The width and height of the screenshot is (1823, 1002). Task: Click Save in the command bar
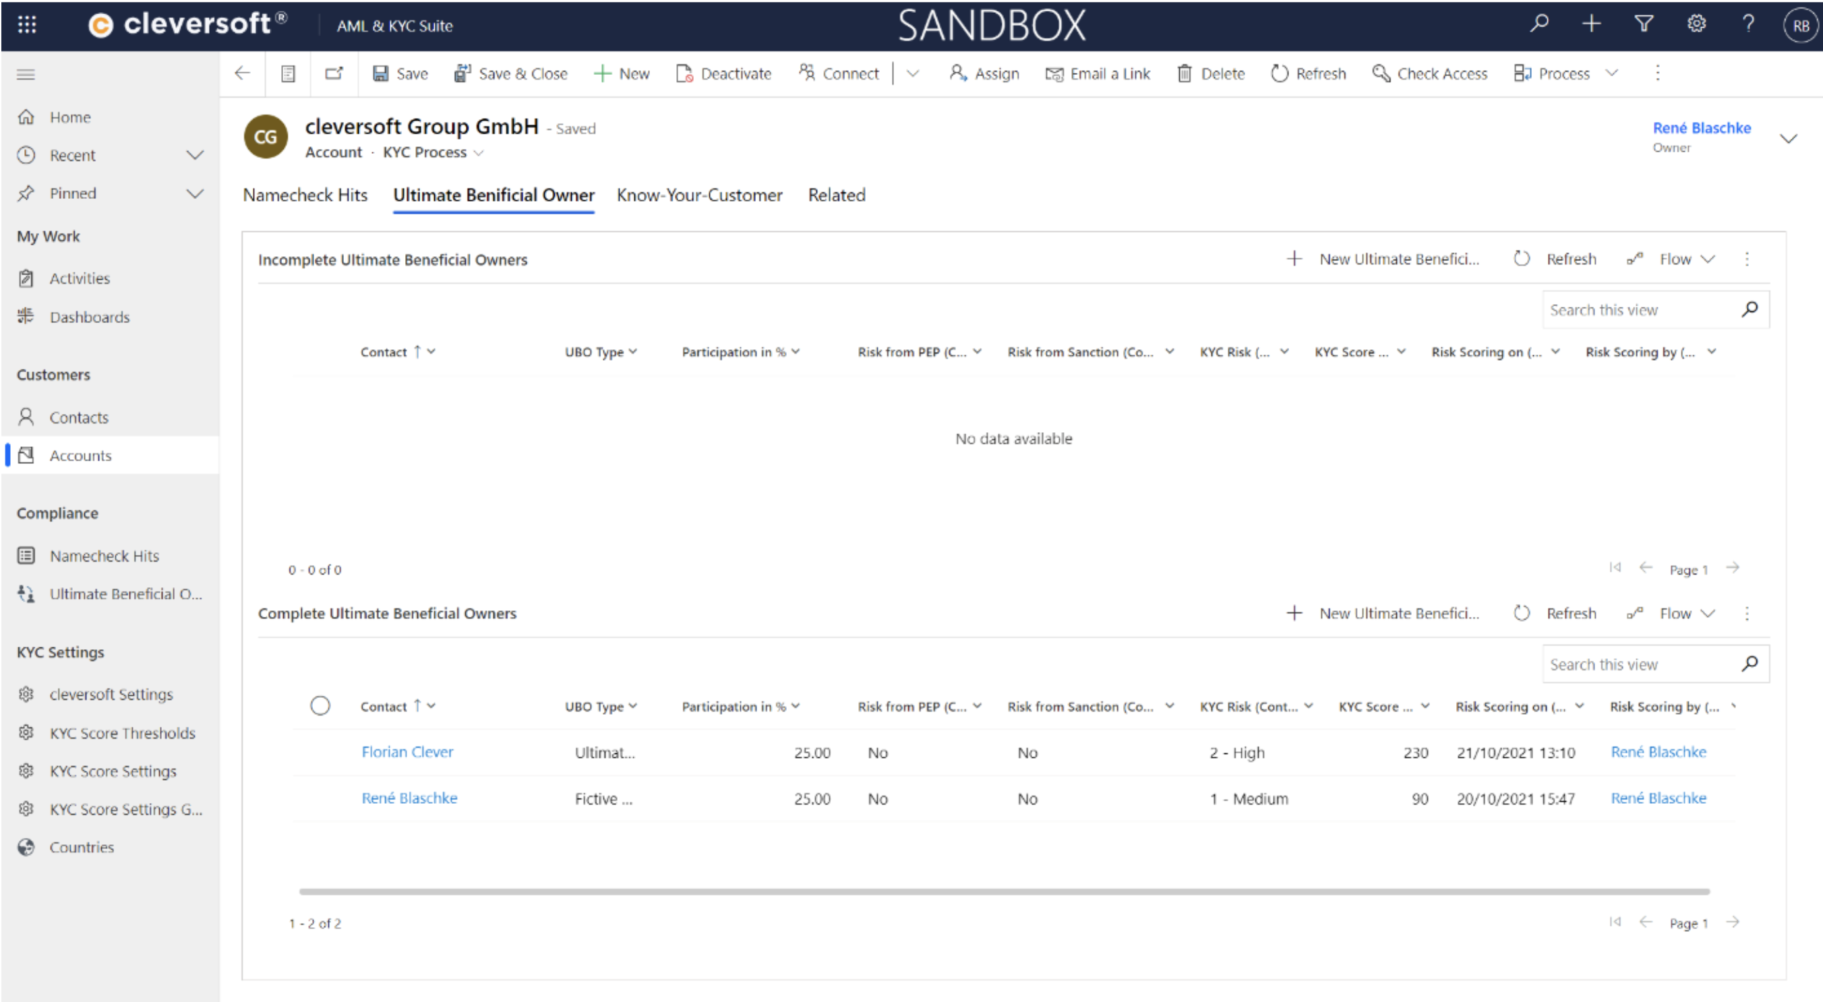[400, 73]
